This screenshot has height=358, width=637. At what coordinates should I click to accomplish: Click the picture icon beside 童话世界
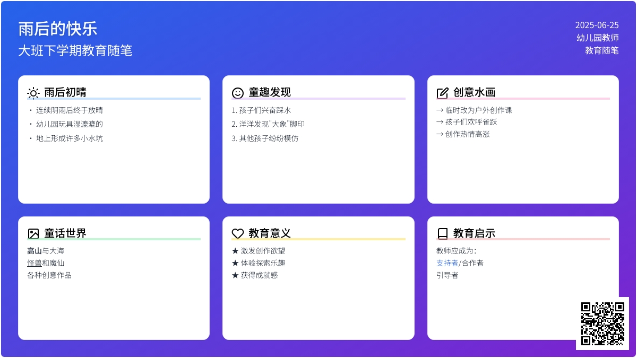33,234
